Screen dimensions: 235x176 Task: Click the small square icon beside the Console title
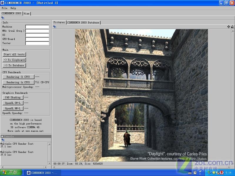(x=2, y=136)
